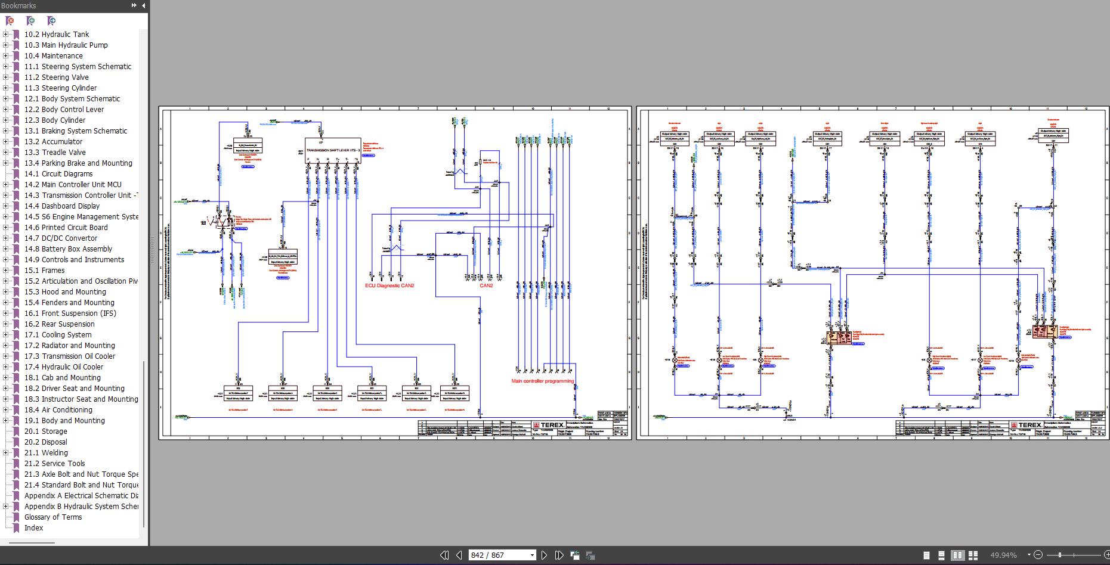Expand the 14.2 Main Controller Unit MCU bookmark
Screen dimensions: 1110x565
coord(6,185)
